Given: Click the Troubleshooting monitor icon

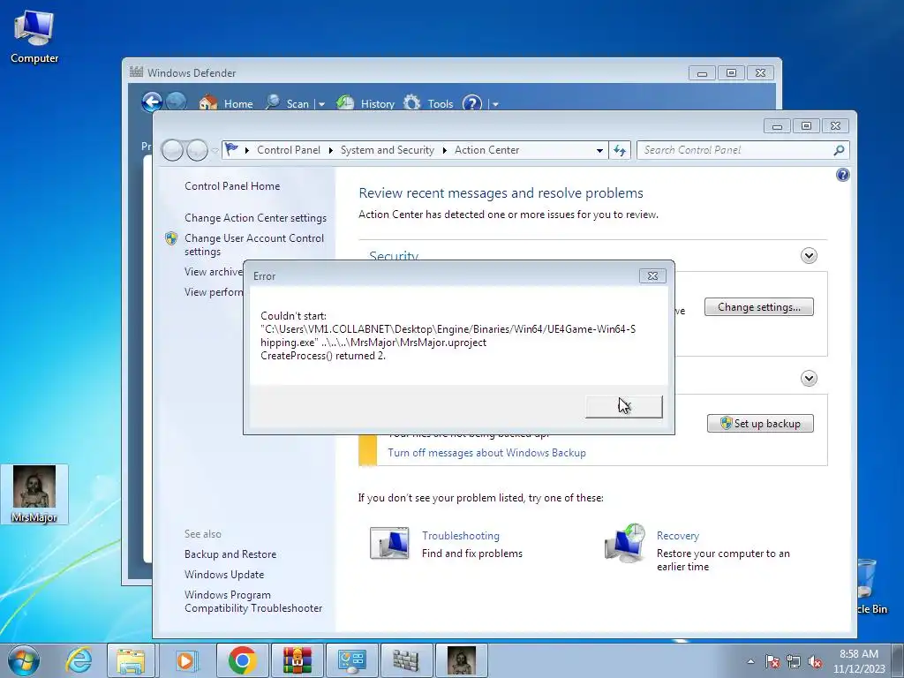Looking at the screenshot, I should pos(389,543).
